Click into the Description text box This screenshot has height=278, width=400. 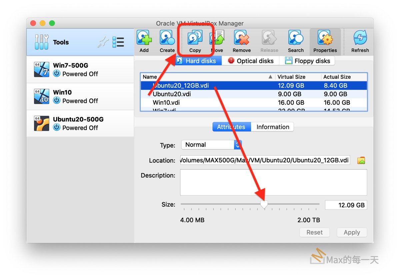(274, 182)
